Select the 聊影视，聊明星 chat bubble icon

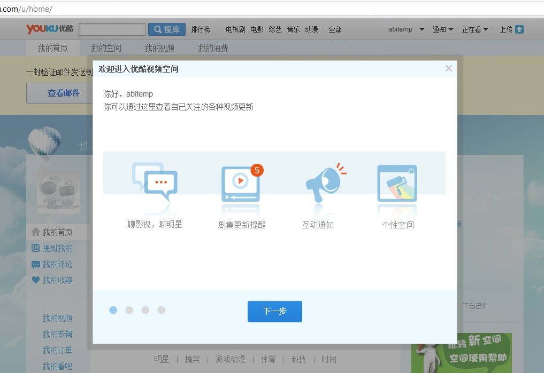pyautogui.click(x=155, y=181)
